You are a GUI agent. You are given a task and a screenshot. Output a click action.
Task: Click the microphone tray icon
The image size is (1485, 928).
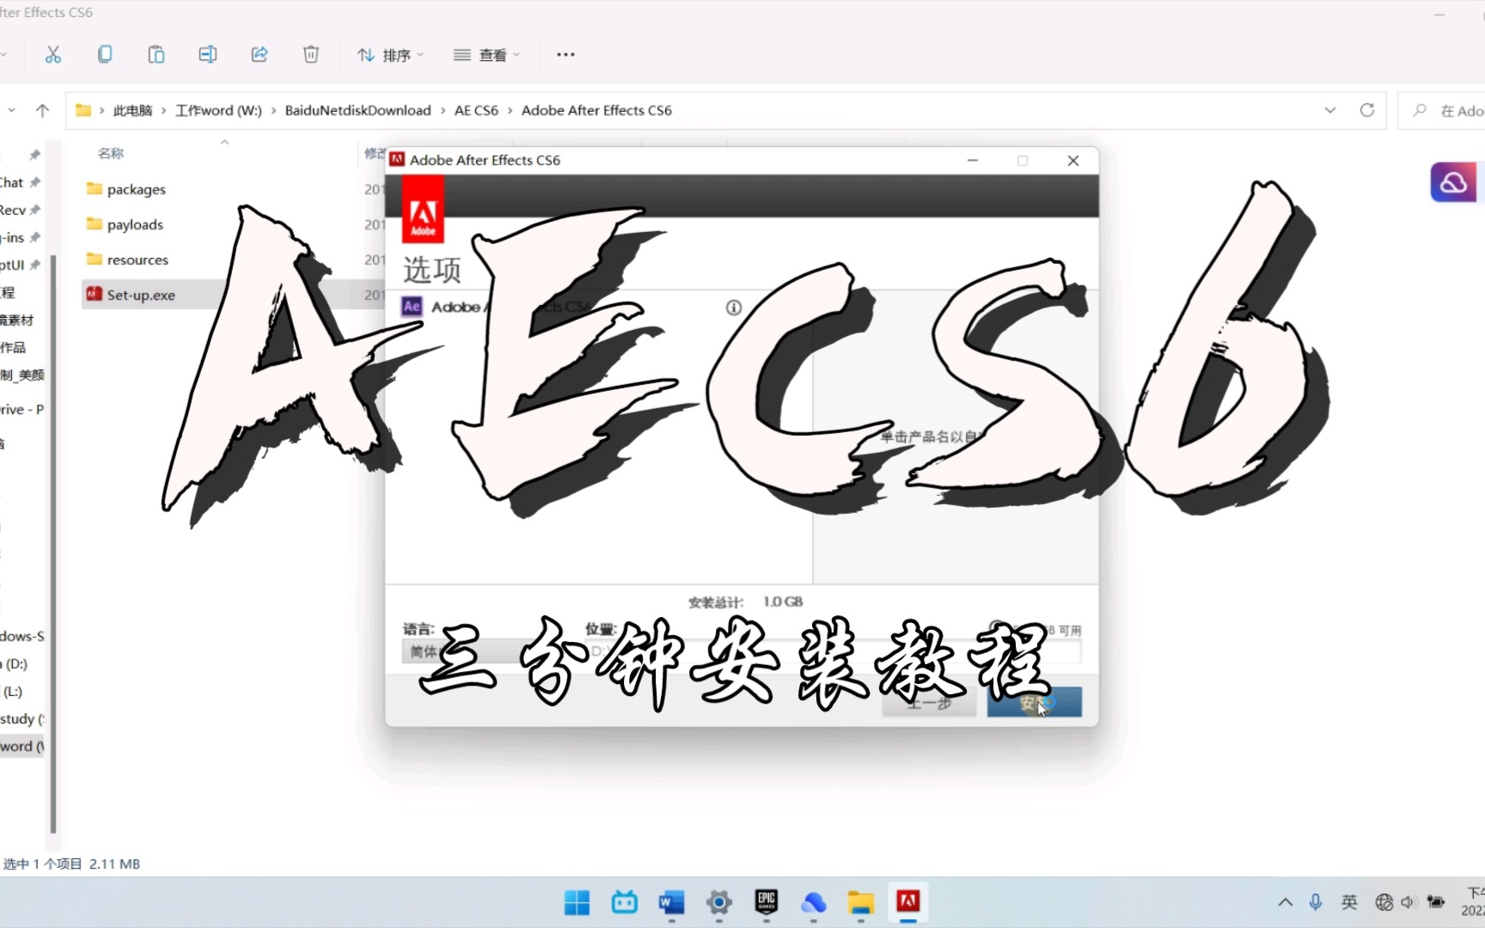click(x=1316, y=902)
